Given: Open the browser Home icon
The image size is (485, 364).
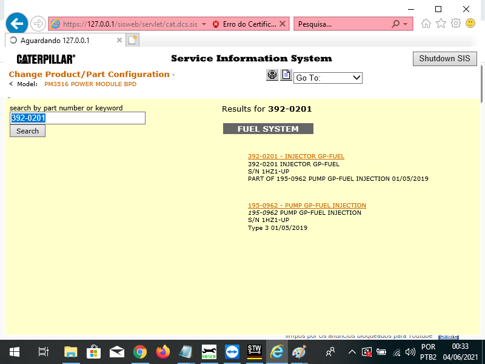Looking at the screenshot, I should [426, 23].
